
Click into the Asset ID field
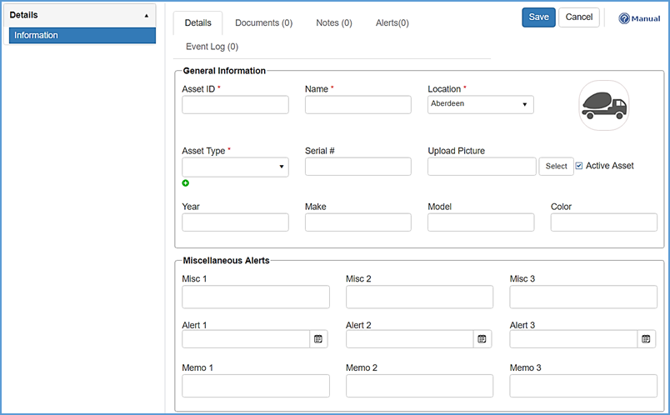235,105
